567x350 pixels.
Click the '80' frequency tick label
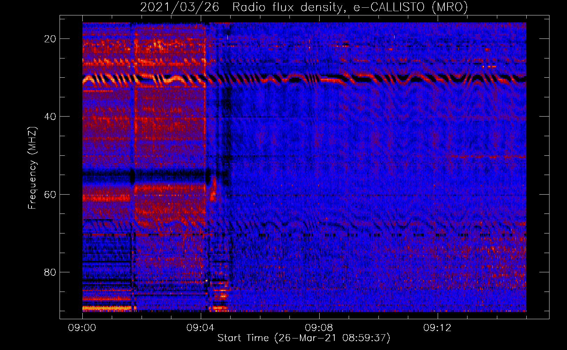click(50, 272)
